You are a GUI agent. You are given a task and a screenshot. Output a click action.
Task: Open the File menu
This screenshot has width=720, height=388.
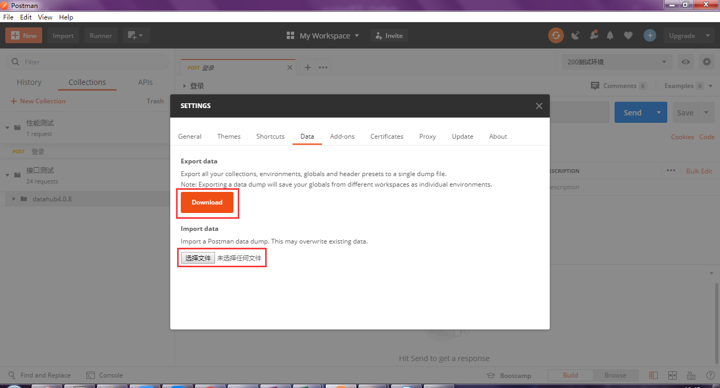pyautogui.click(x=8, y=17)
